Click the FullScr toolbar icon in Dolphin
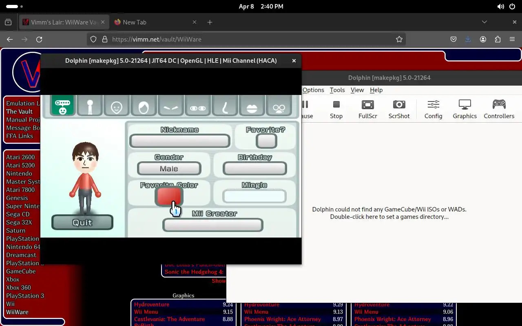Viewport: 522px width, 326px height. (368, 109)
